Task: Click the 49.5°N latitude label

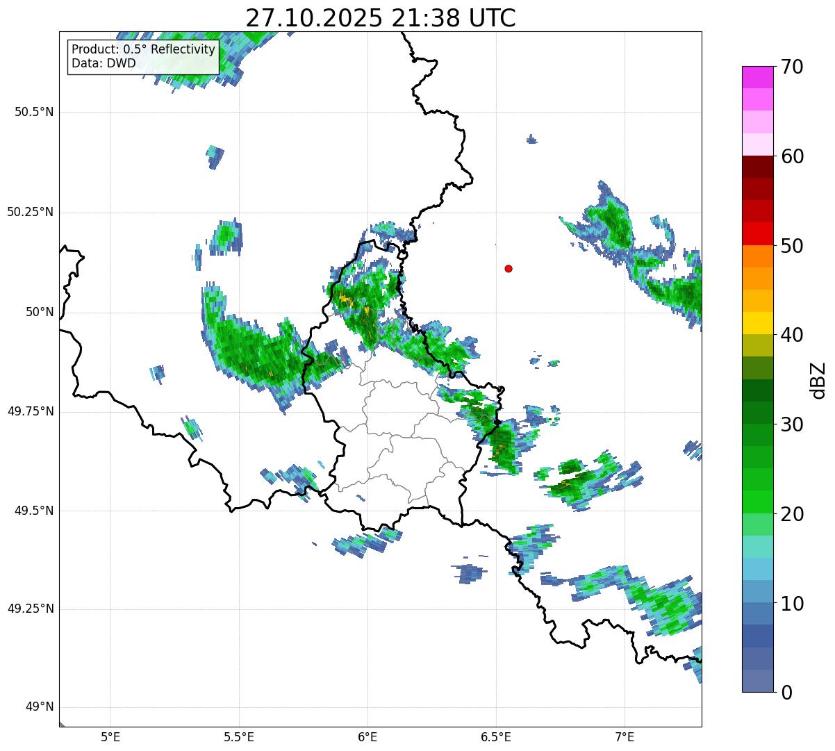Action: click(x=34, y=511)
